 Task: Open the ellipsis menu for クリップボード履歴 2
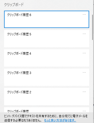84,92
